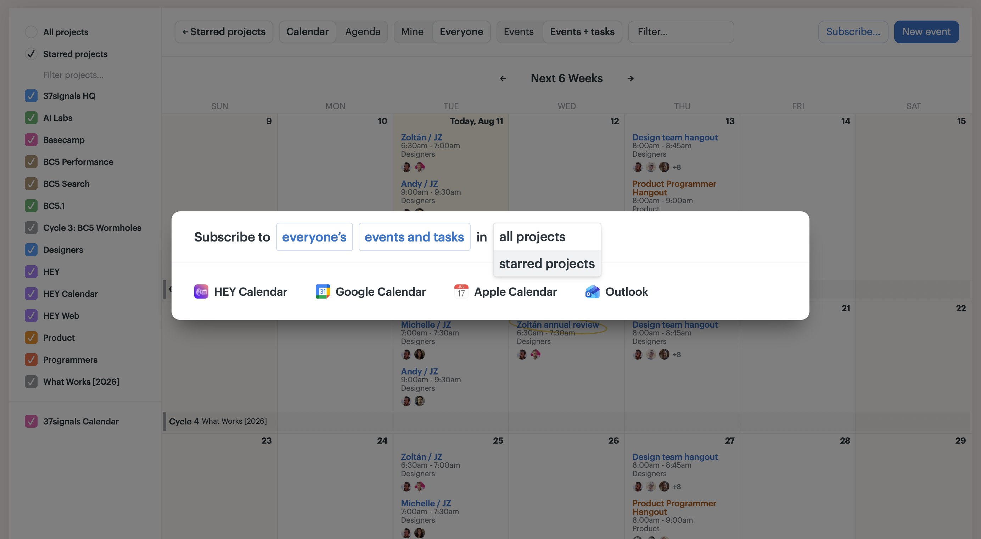Switch to the Agenda view tab

click(x=363, y=32)
